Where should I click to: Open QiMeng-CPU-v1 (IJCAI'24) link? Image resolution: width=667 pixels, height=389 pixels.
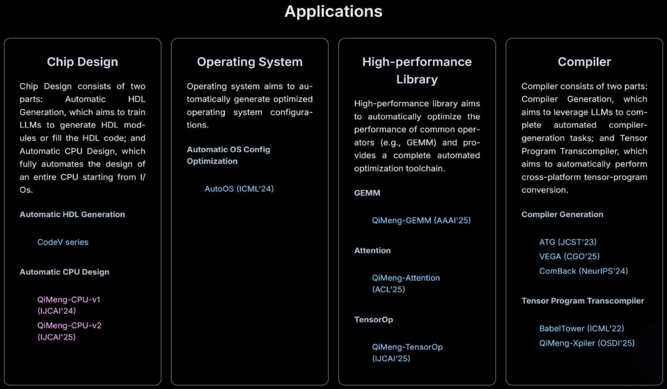click(x=69, y=300)
